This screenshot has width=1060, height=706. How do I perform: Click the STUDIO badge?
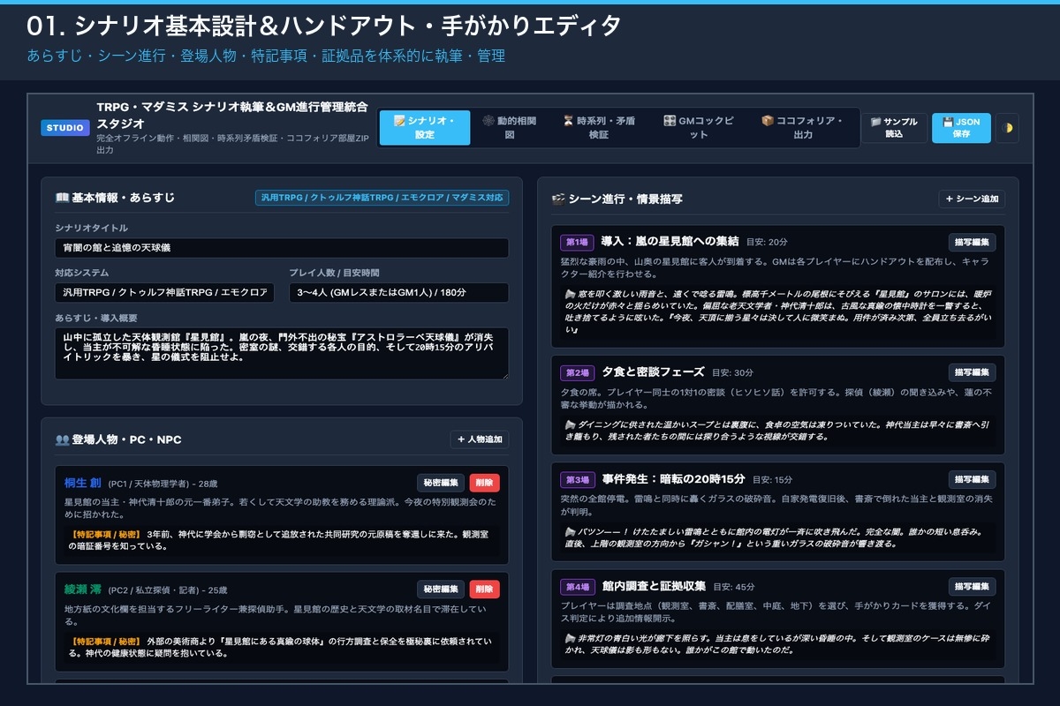tap(65, 128)
